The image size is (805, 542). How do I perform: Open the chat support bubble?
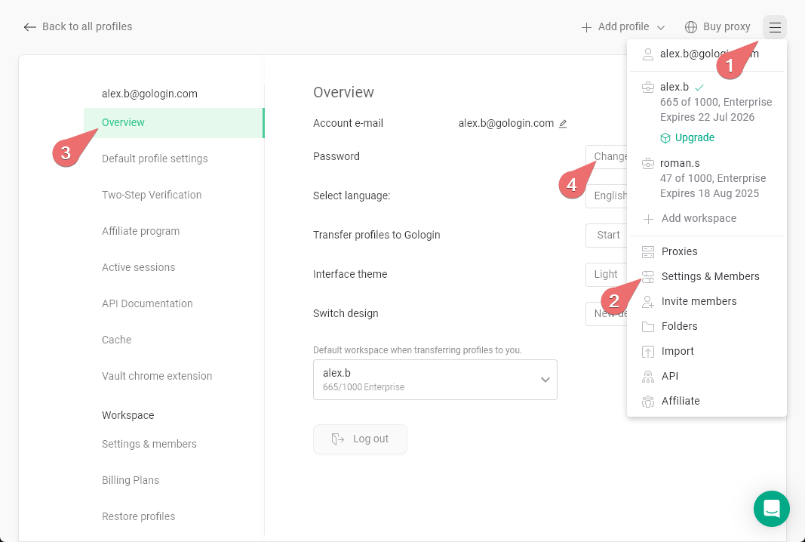tap(771, 509)
